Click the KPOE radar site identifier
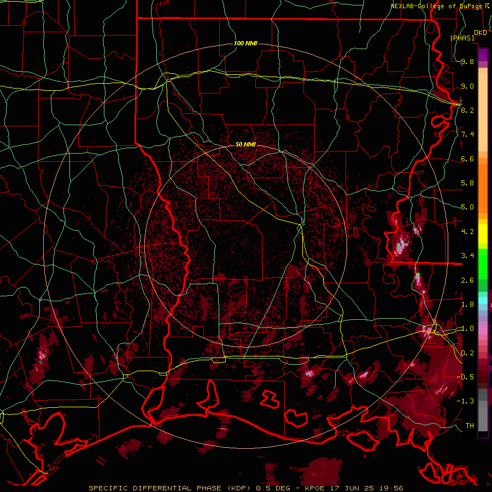The image size is (492, 492). (x=315, y=488)
